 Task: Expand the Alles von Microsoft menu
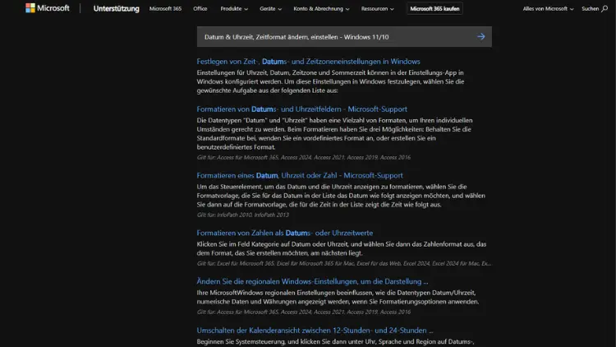(x=548, y=9)
